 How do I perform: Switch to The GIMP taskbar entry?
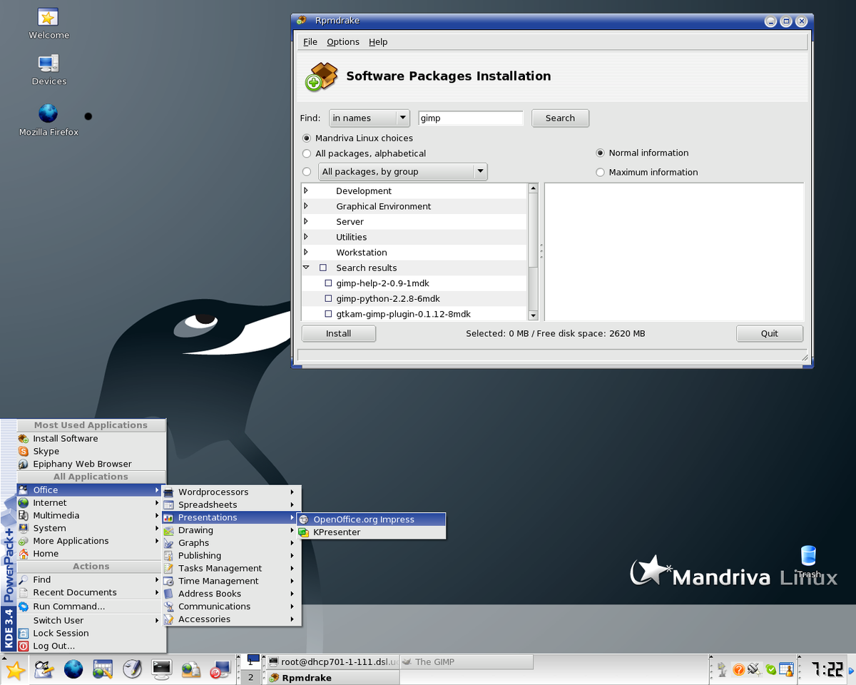click(x=466, y=661)
